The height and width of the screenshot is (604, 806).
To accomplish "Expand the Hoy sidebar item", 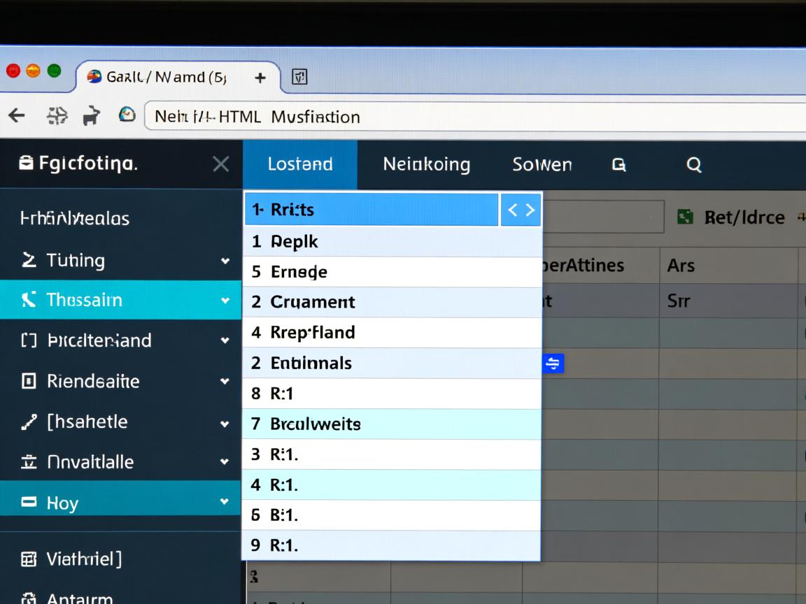I will [225, 502].
